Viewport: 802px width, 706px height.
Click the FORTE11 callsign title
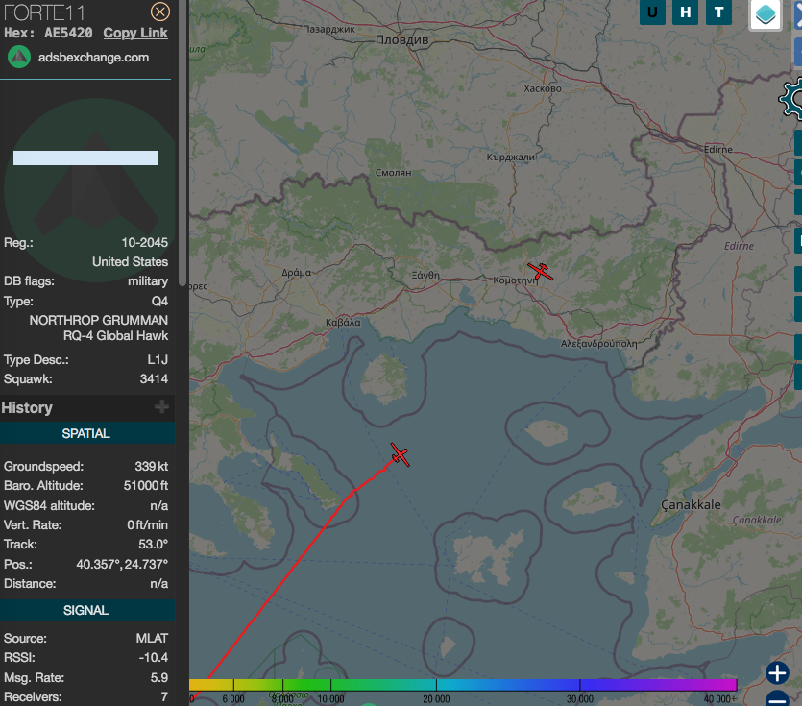(44, 12)
